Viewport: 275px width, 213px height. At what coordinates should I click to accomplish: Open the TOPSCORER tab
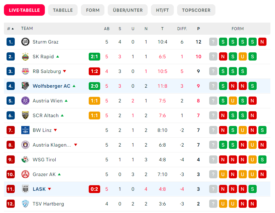coord(196,10)
